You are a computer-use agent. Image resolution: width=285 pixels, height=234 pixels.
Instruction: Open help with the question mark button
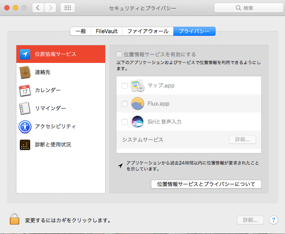point(273,220)
